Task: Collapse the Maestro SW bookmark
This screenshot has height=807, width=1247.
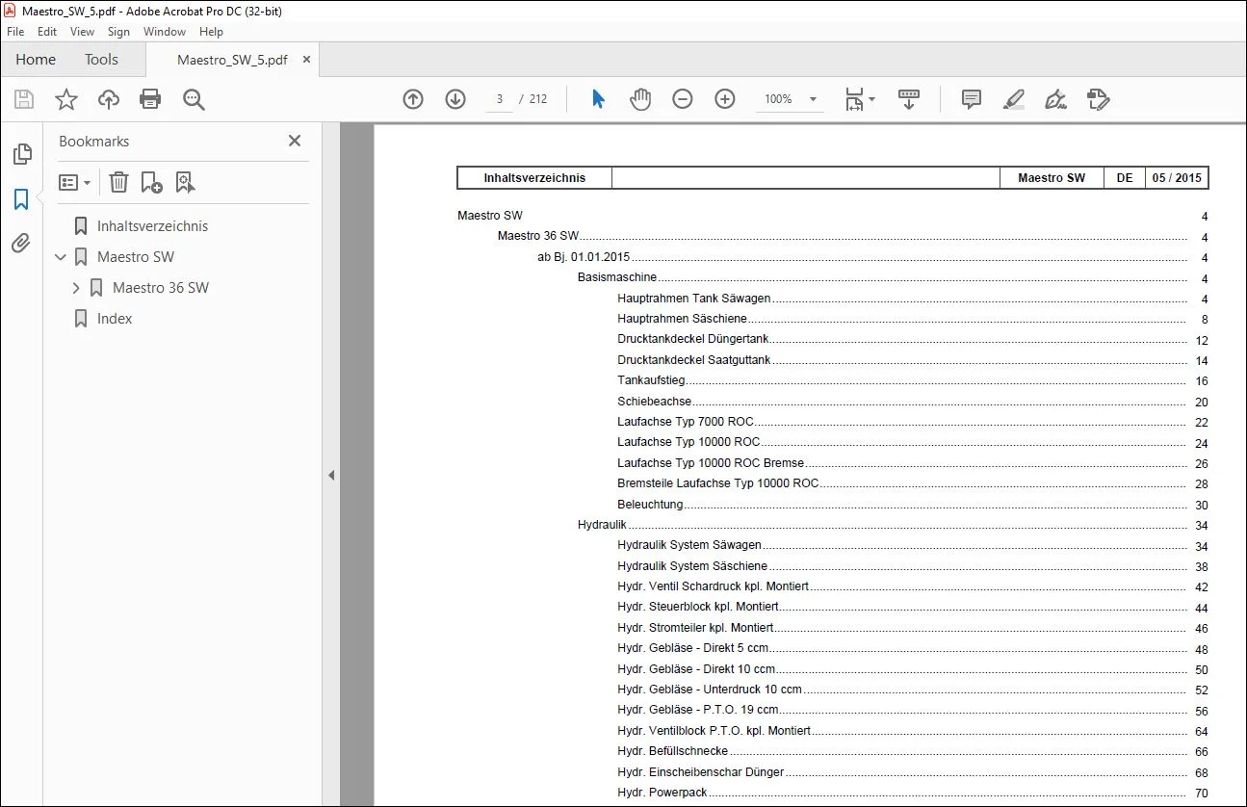Action: [x=62, y=257]
